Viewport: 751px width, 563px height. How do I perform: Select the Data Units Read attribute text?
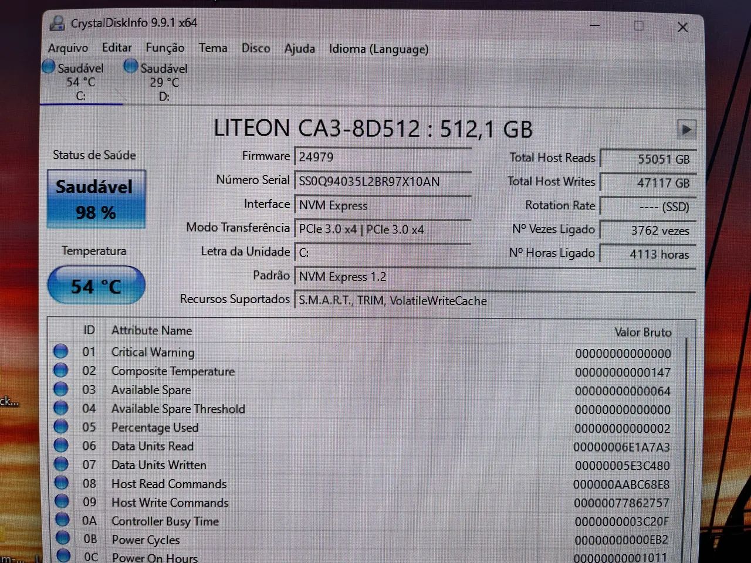pyautogui.click(x=153, y=446)
